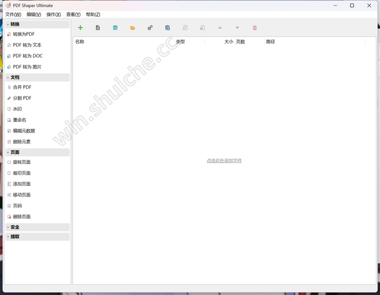The width and height of the screenshot is (380, 295).
Task: Click the clipboard paste icon in toolbar
Action: 168,28
